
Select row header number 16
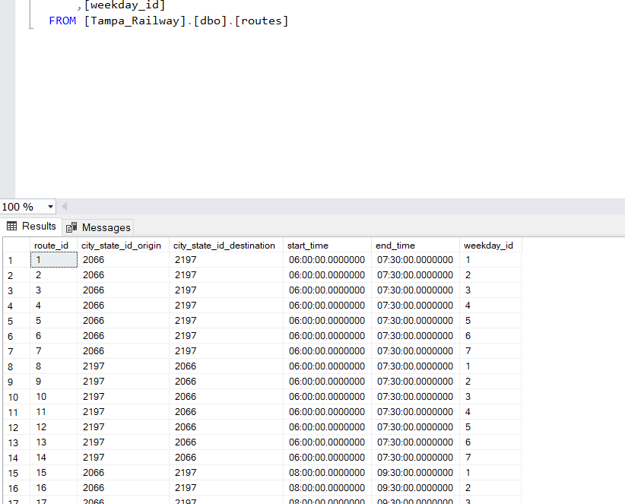tap(16, 489)
